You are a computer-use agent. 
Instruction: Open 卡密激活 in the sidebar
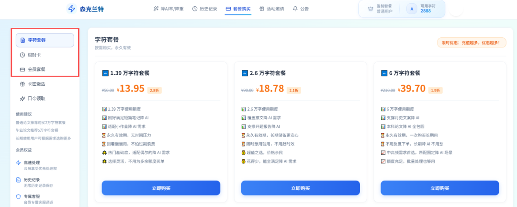(45, 84)
